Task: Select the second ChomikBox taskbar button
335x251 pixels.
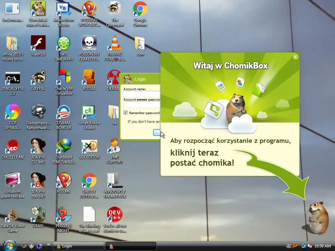Action: click(x=131, y=246)
